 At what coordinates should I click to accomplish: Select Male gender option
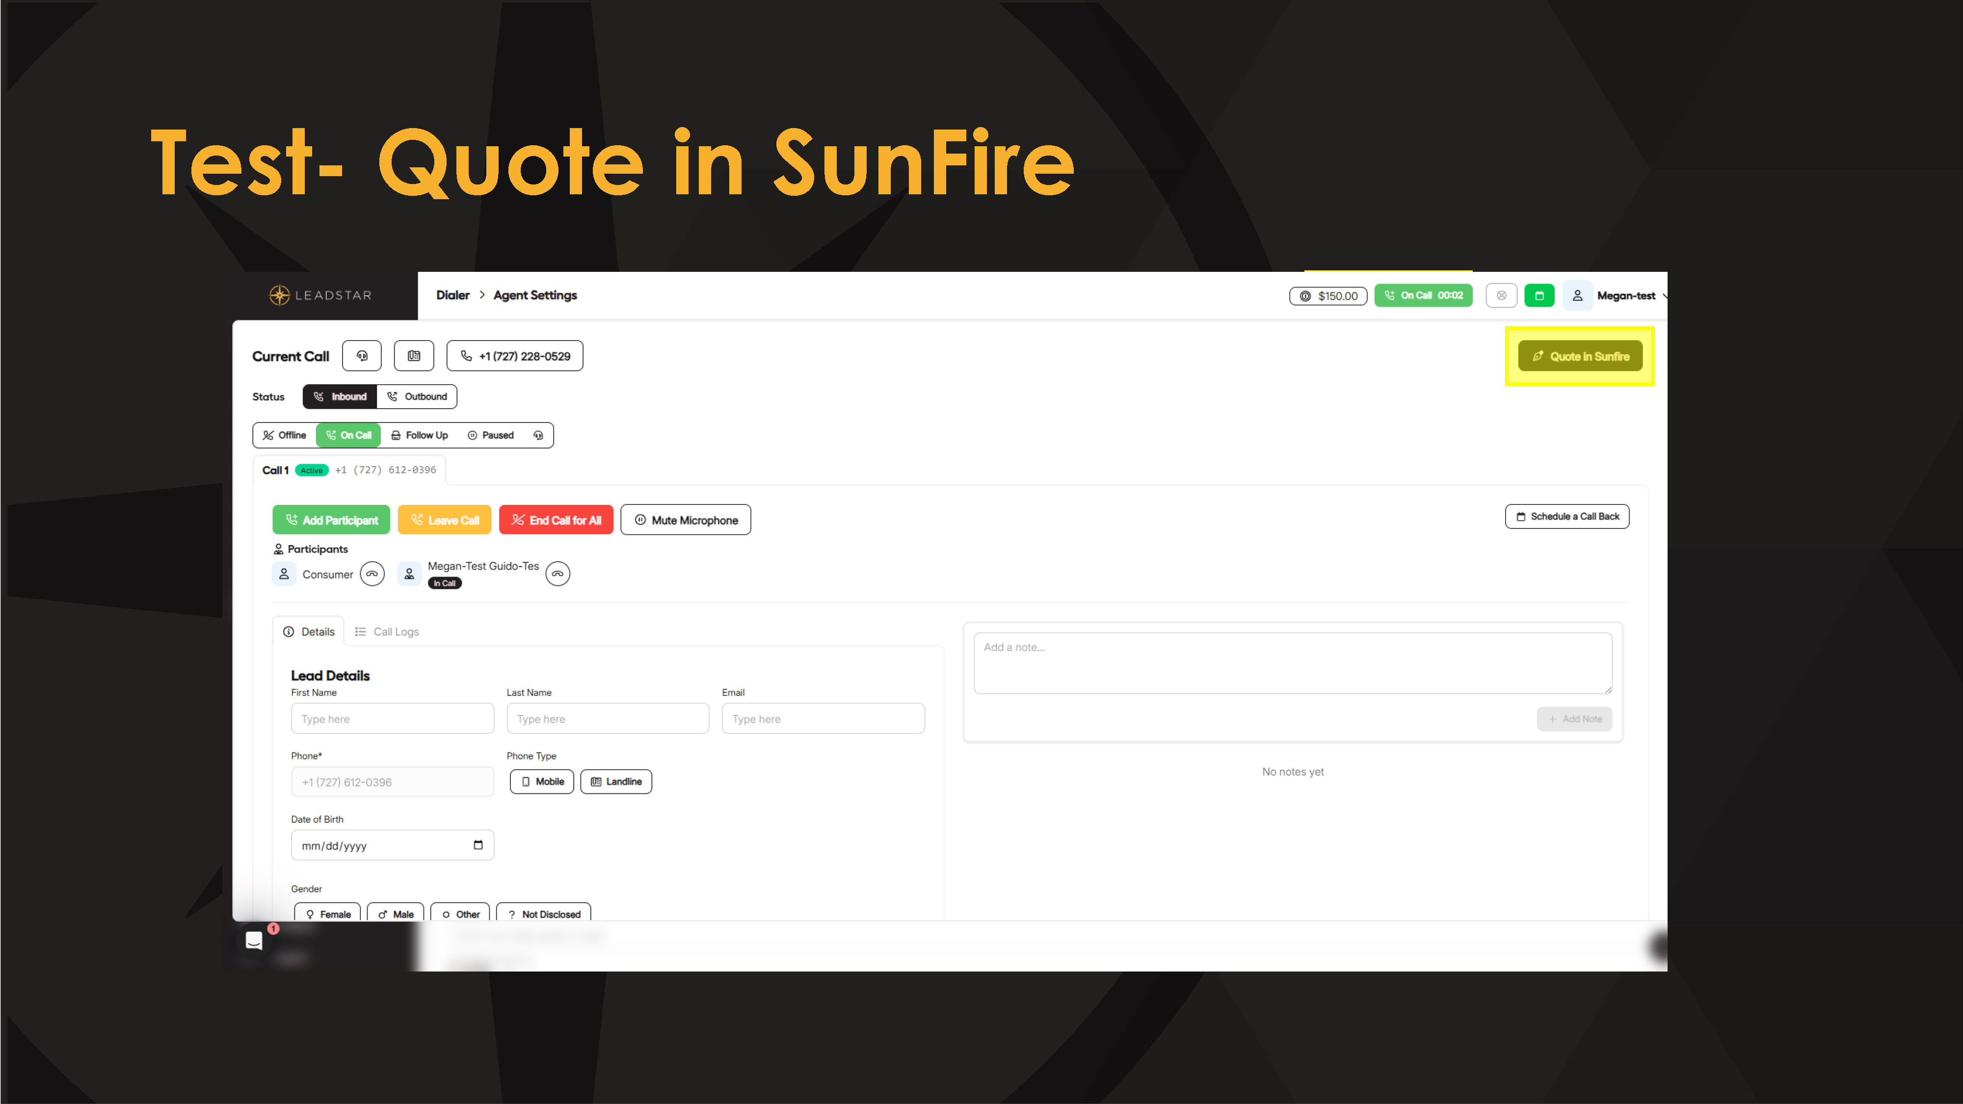pyautogui.click(x=396, y=914)
